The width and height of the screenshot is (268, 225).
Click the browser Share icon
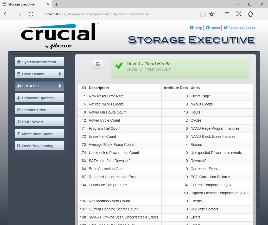tap(250, 14)
